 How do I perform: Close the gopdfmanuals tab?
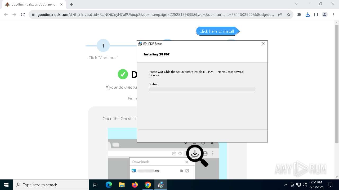[62, 4]
